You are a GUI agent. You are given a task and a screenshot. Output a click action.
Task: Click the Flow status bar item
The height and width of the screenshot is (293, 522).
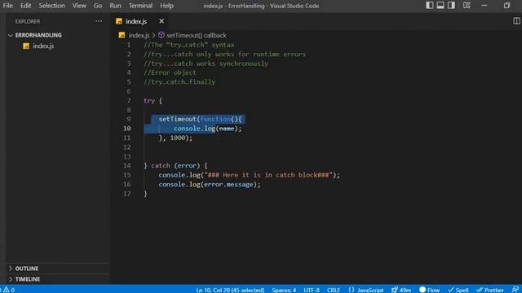(x=430, y=290)
